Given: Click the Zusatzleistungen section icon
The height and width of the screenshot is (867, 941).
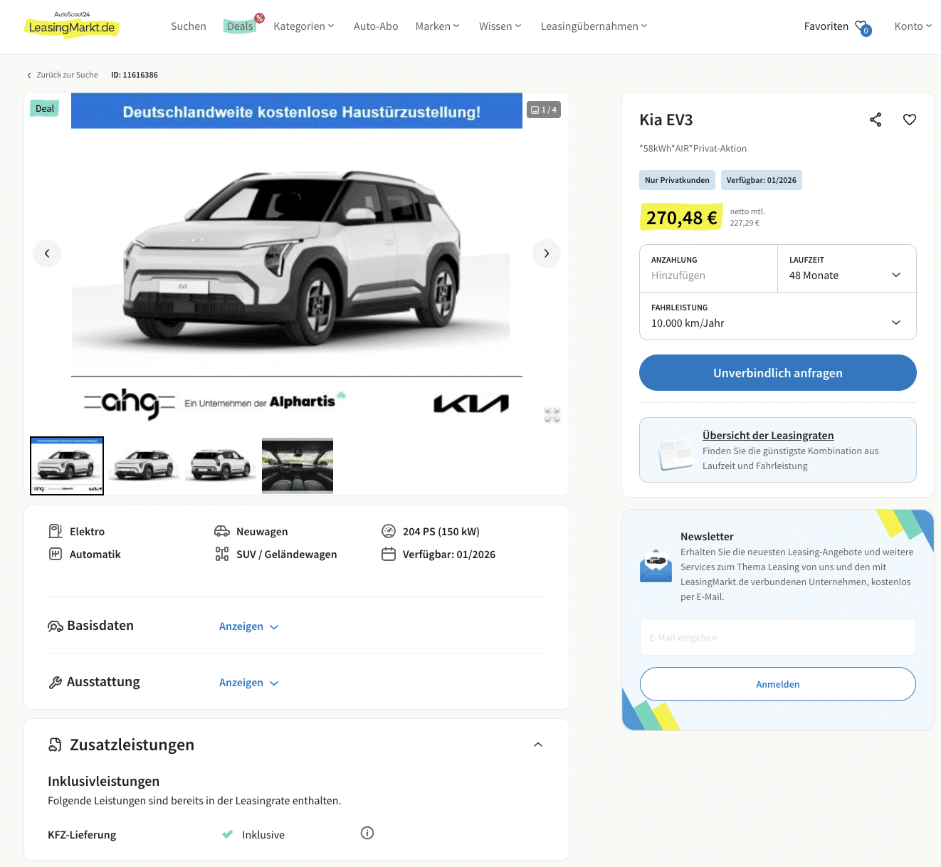Looking at the screenshot, I should pos(55,745).
